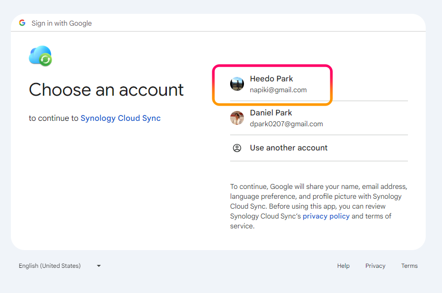Click Heedo Park's profile avatar
The image size is (442, 293).
click(x=237, y=84)
